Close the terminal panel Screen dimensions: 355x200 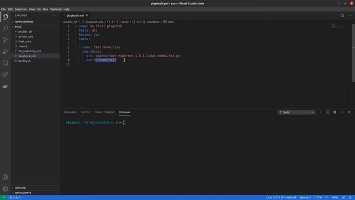349,112
